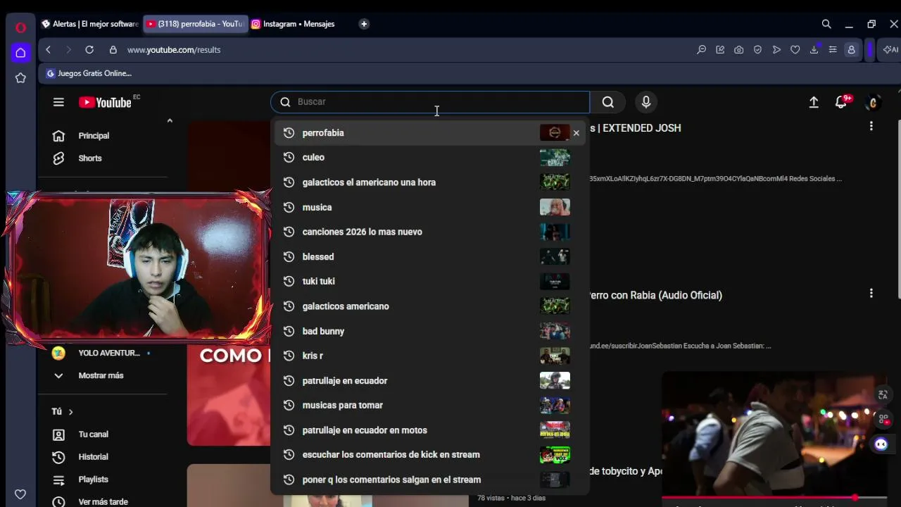Switch to the perrofabia YouTube tab
901x507 pixels.
pos(194,24)
